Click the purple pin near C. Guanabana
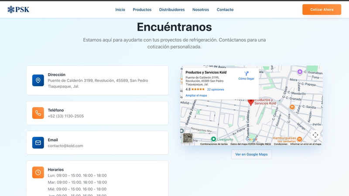This screenshot has height=196, width=349. (x=300, y=72)
